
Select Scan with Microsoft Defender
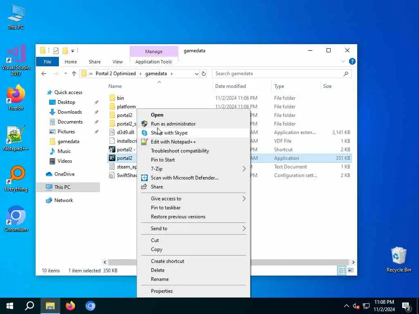tap(194, 178)
